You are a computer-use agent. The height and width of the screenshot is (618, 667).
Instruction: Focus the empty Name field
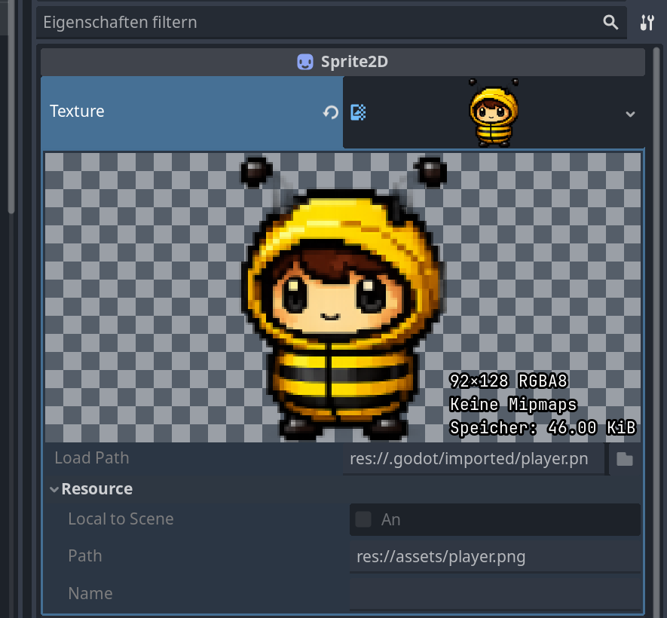click(x=494, y=594)
